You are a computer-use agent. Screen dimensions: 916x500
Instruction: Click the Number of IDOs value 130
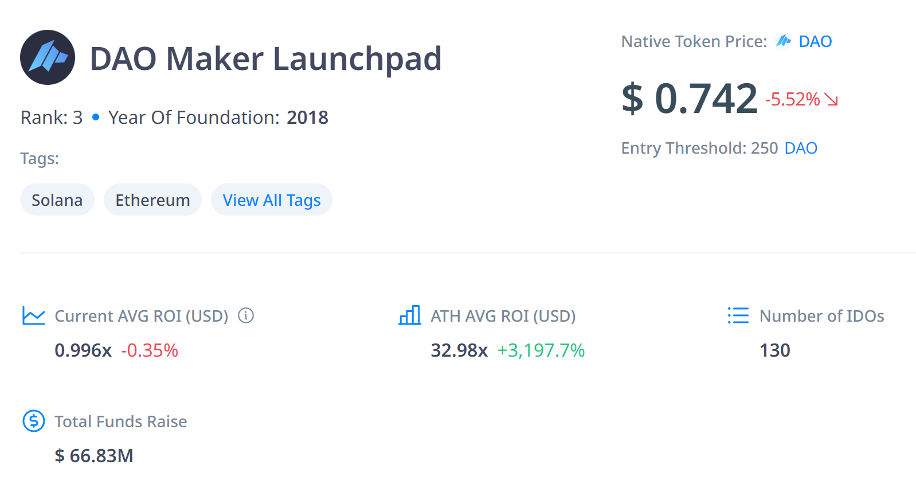click(774, 350)
